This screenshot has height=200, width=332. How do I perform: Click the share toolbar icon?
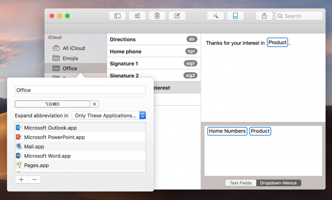click(264, 16)
